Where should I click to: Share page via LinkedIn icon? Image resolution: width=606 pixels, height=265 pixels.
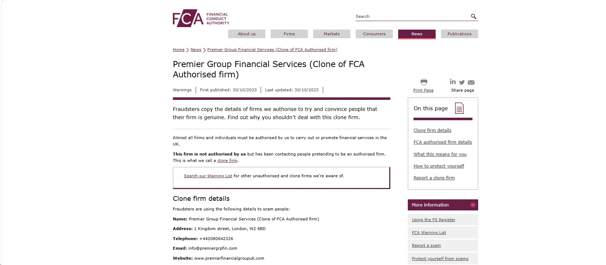pos(453,82)
